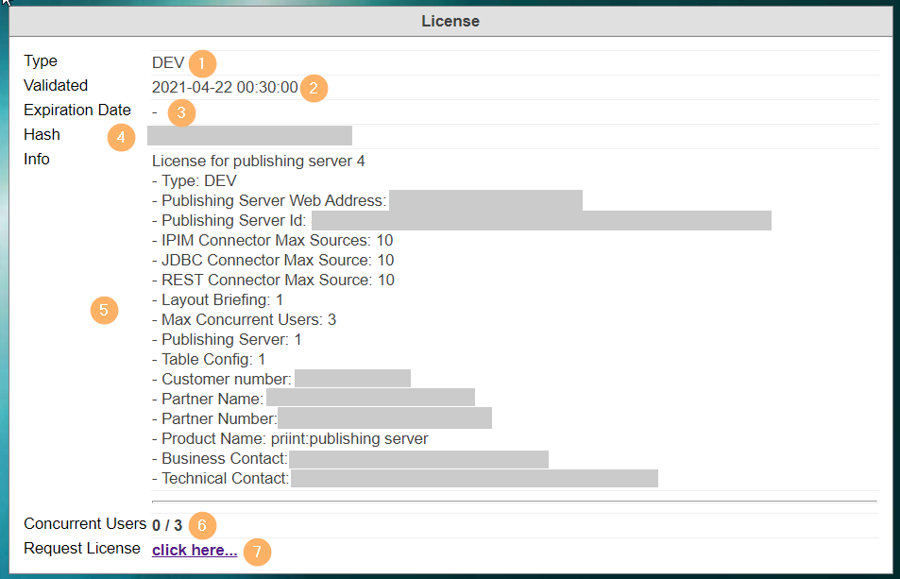Click the DEV license type value
Image resolution: width=900 pixels, height=579 pixels.
[168, 63]
